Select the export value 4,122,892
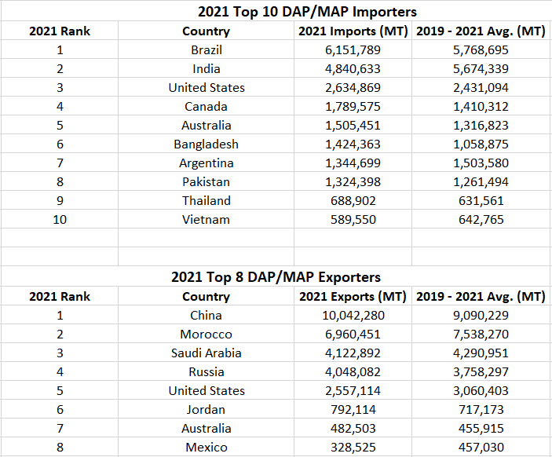 353,353
